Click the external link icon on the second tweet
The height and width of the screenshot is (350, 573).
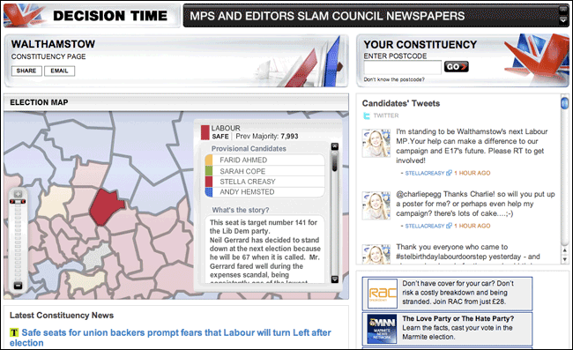[449, 226]
